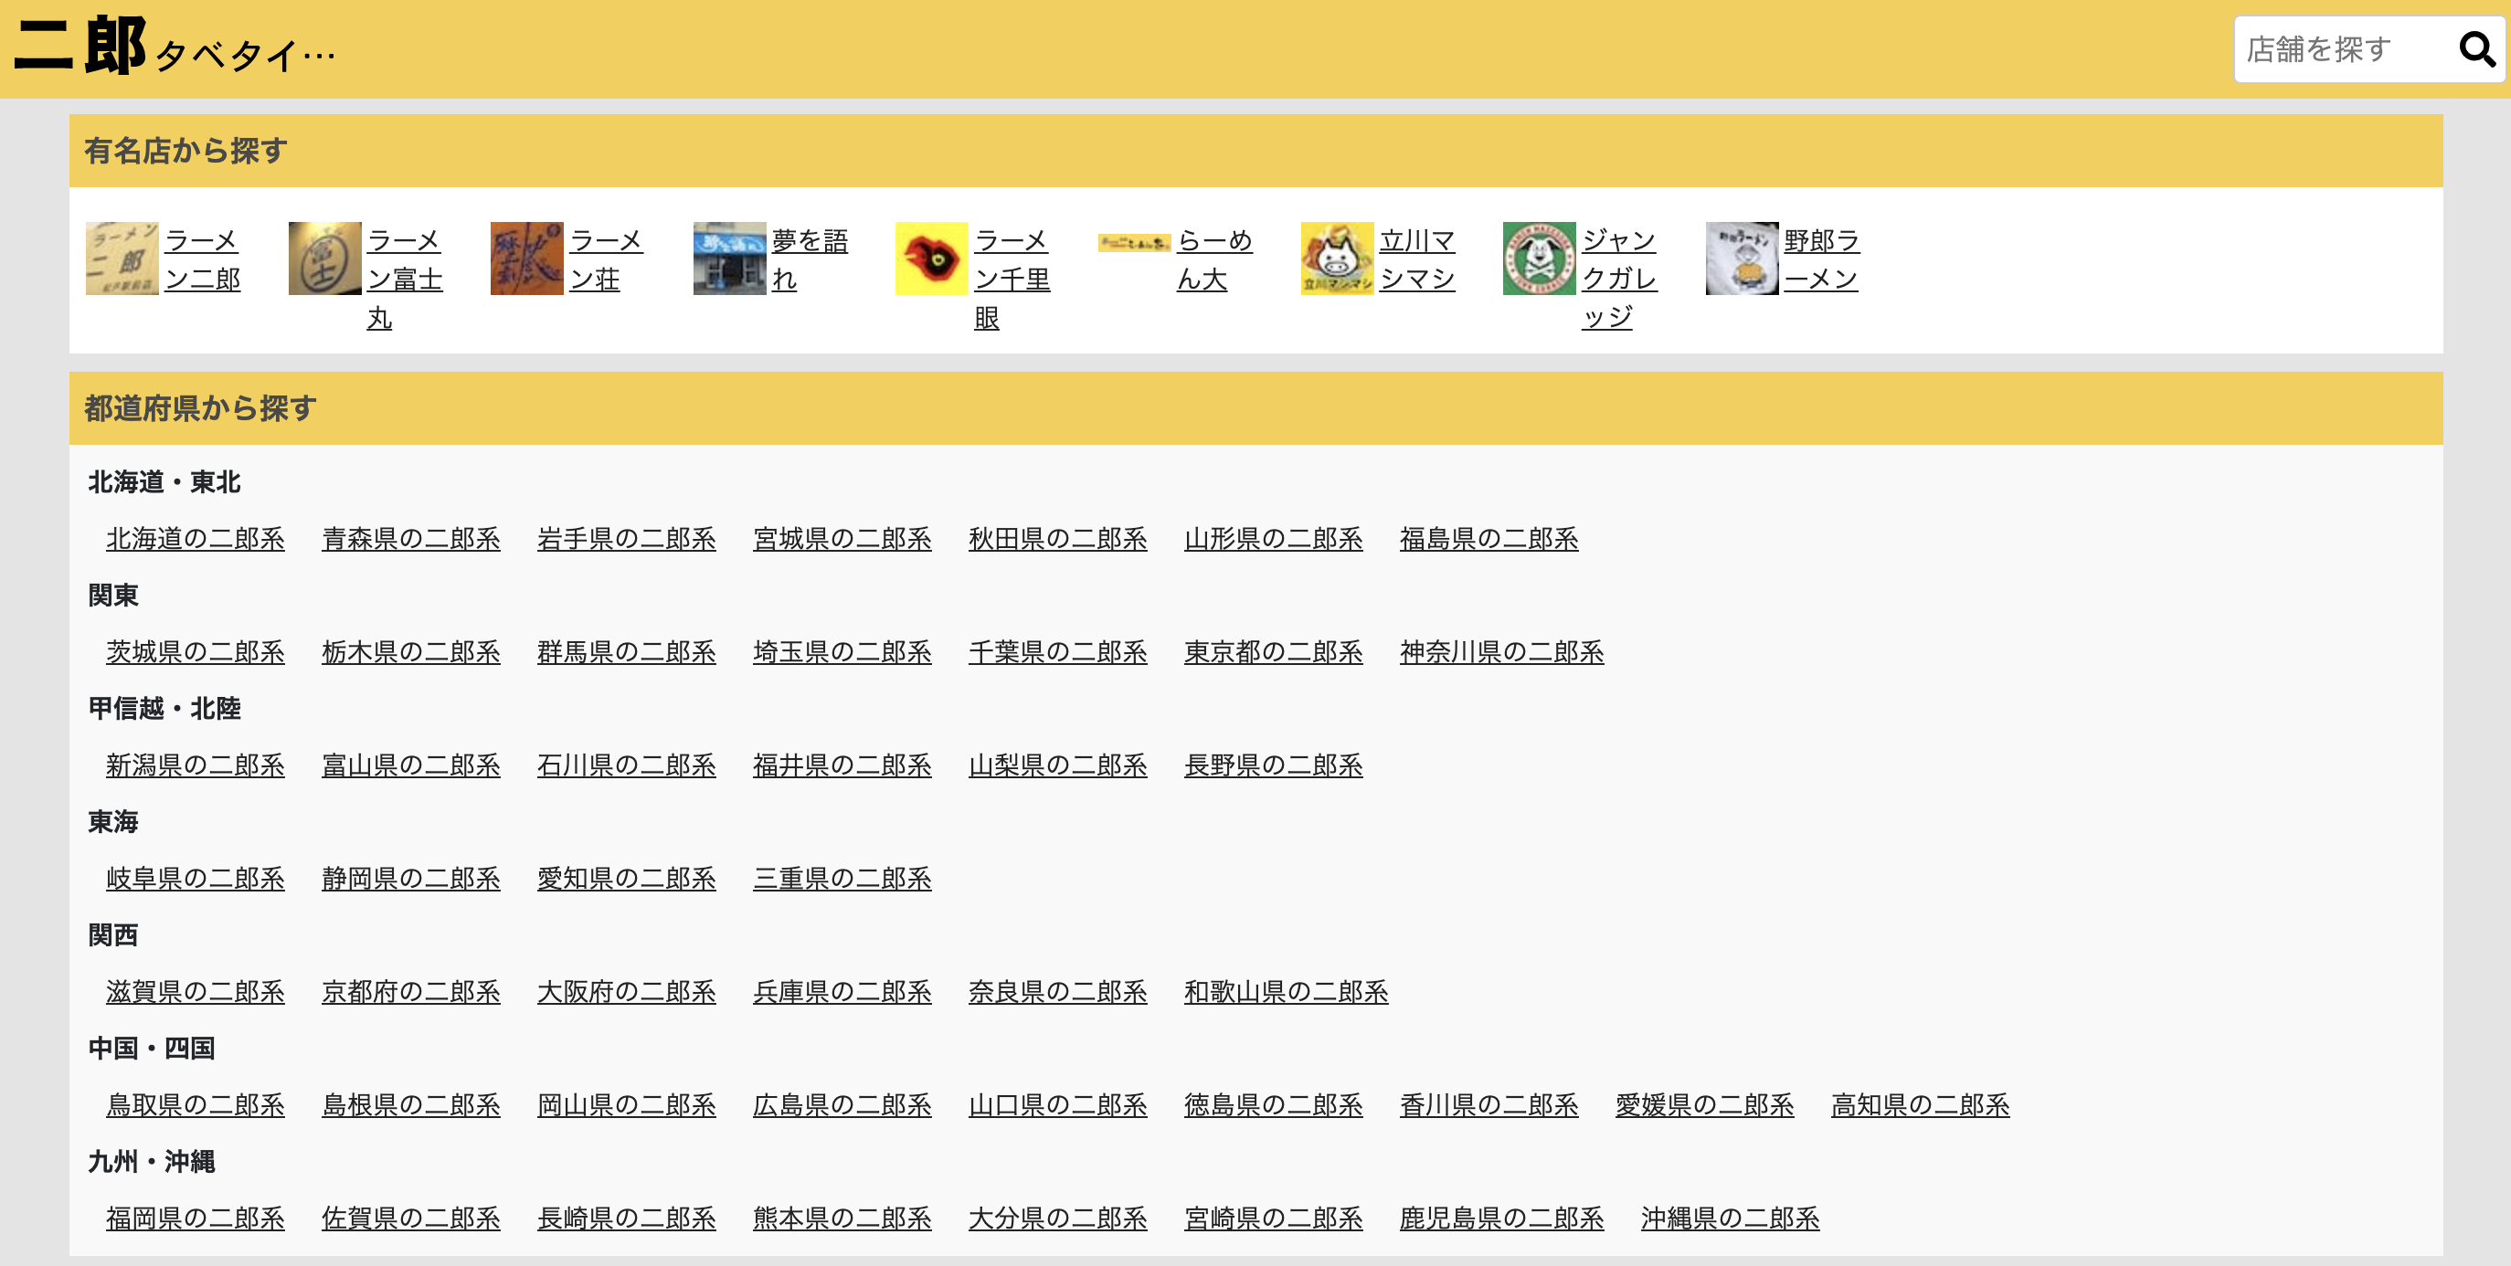Click the search magnifier icon
The image size is (2511, 1266).
[x=2476, y=48]
